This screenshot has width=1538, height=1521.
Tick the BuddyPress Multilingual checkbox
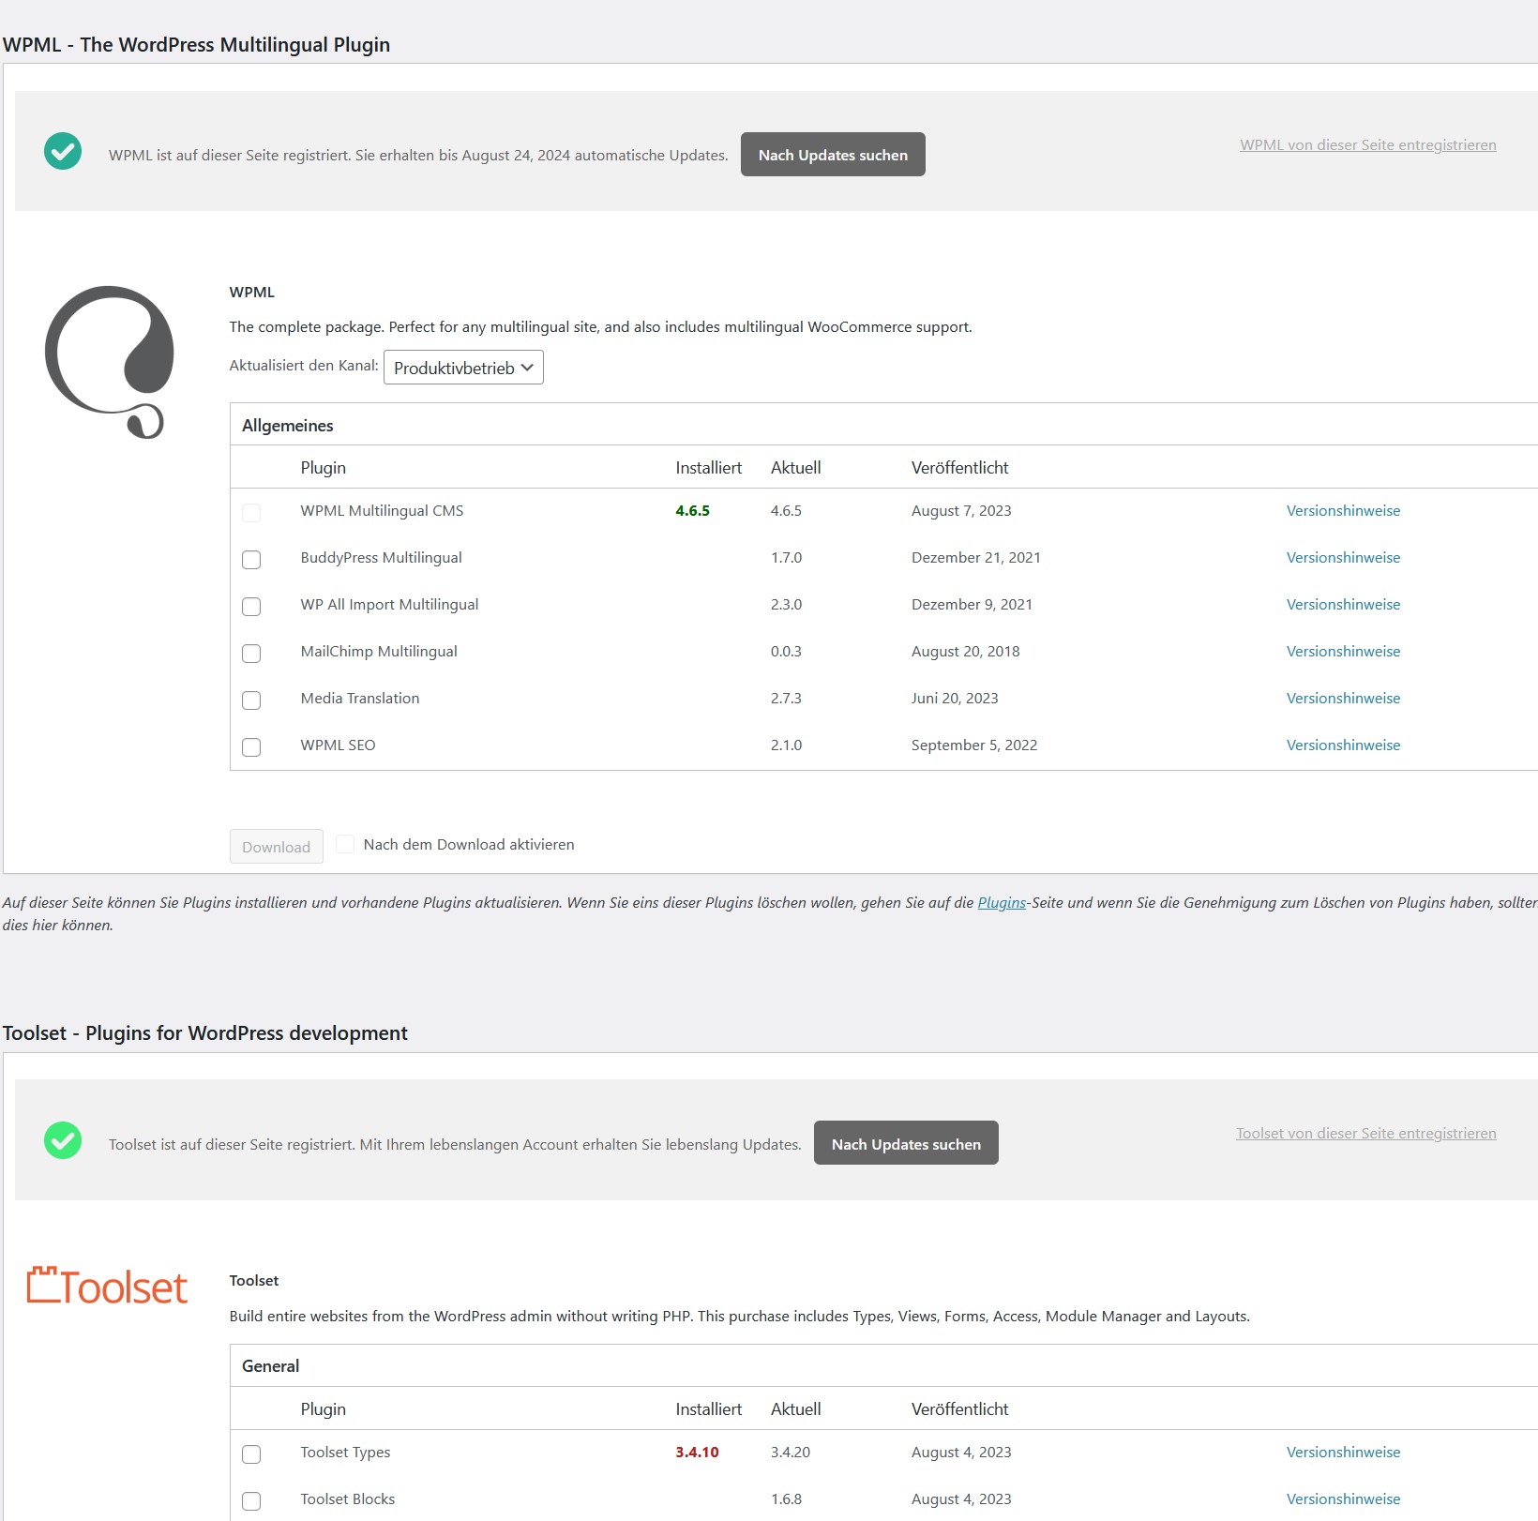point(251,560)
